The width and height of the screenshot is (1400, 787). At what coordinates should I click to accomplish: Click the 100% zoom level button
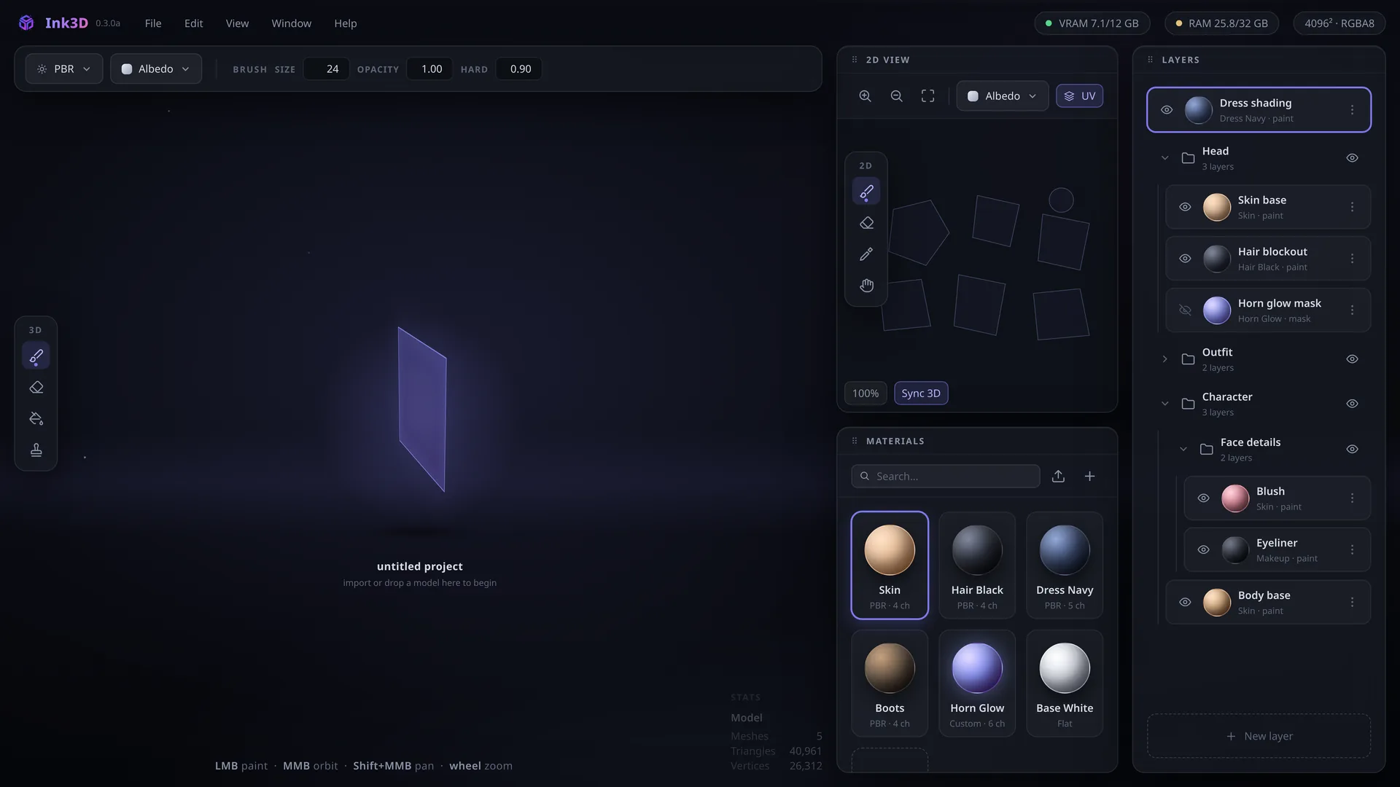[x=866, y=393]
